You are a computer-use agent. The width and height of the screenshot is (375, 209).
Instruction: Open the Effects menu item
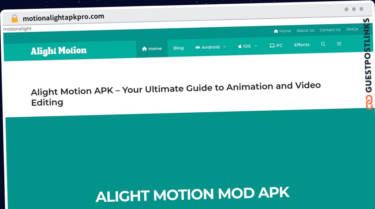[302, 45]
